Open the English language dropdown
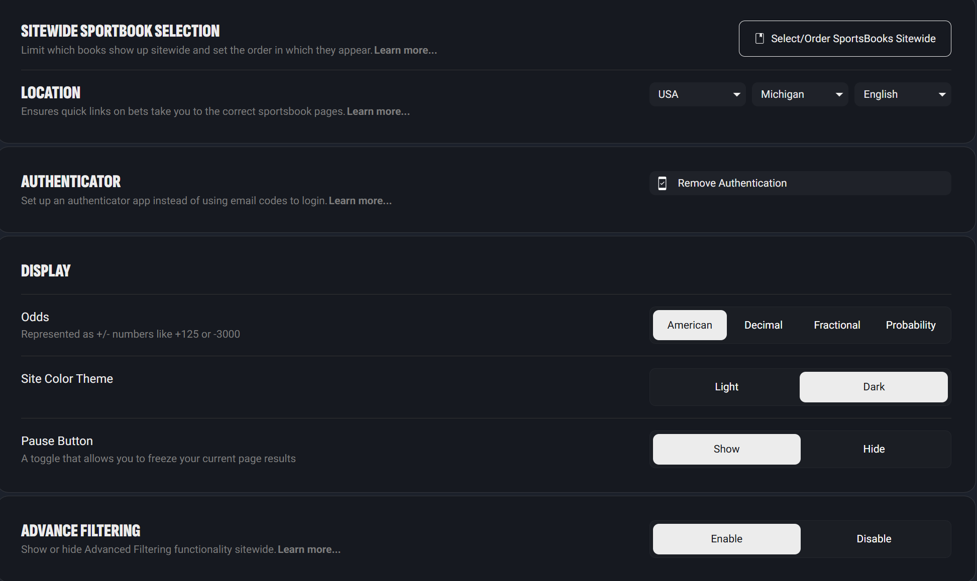Screen dimensions: 977x581 click(x=902, y=94)
